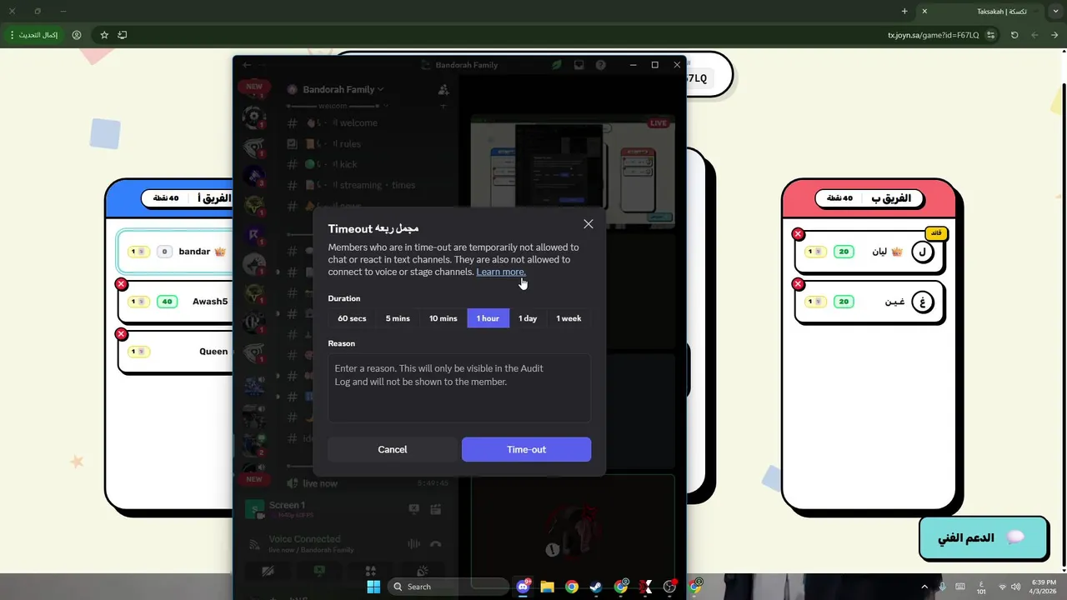The width and height of the screenshot is (1067, 600).
Task: Open the volume icon in system tray
Action: [1016, 587]
